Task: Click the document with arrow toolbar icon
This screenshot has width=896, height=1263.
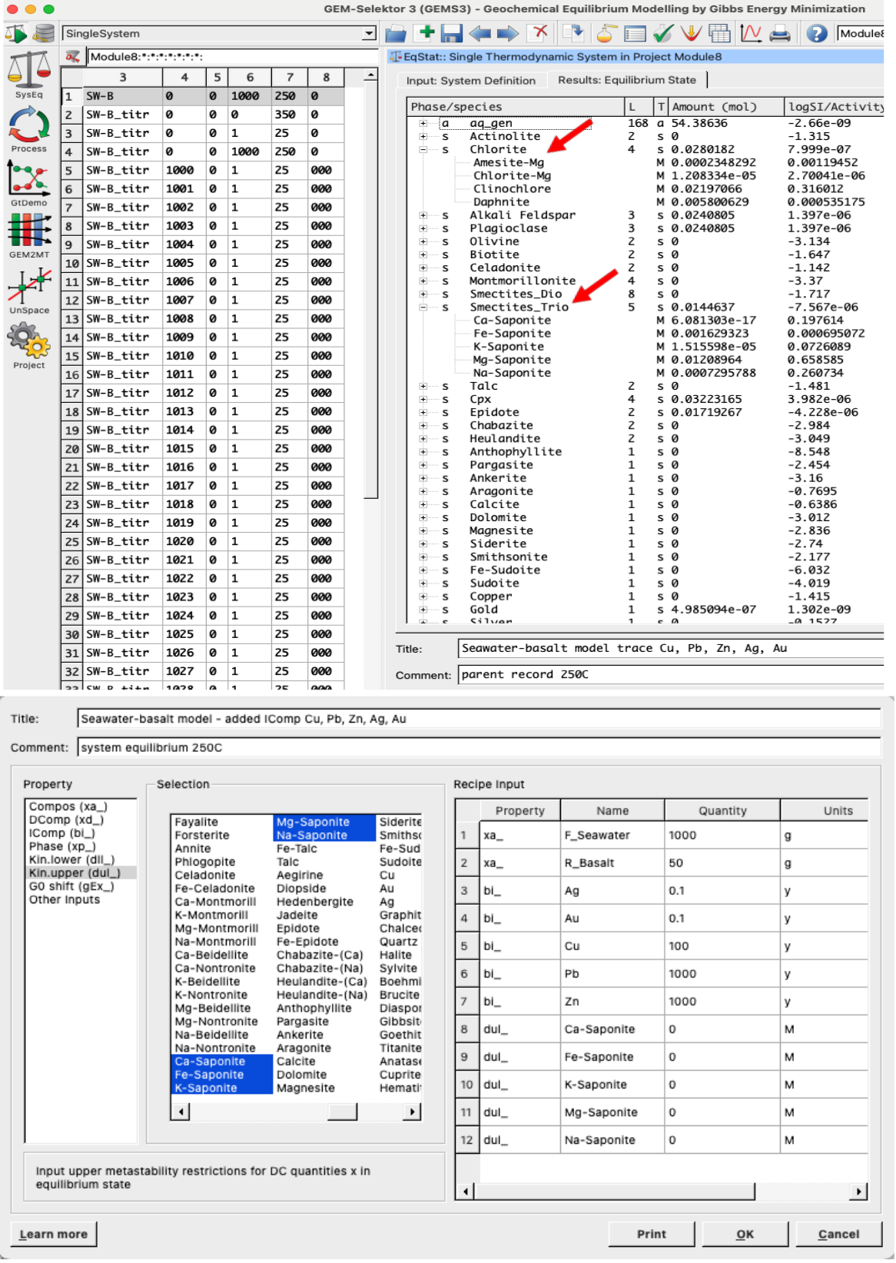Action: point(572,32)
